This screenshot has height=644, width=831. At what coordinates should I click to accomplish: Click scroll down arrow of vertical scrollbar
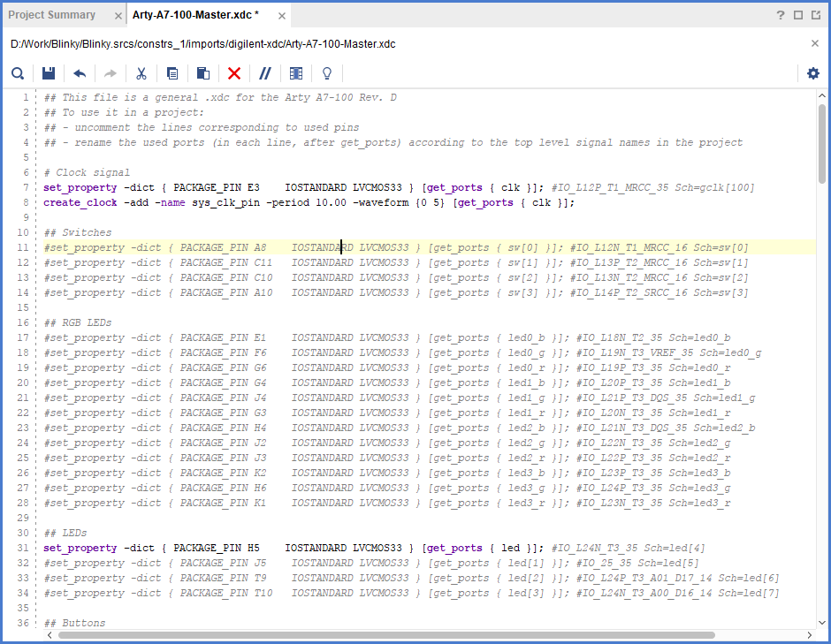click(821, 622)
